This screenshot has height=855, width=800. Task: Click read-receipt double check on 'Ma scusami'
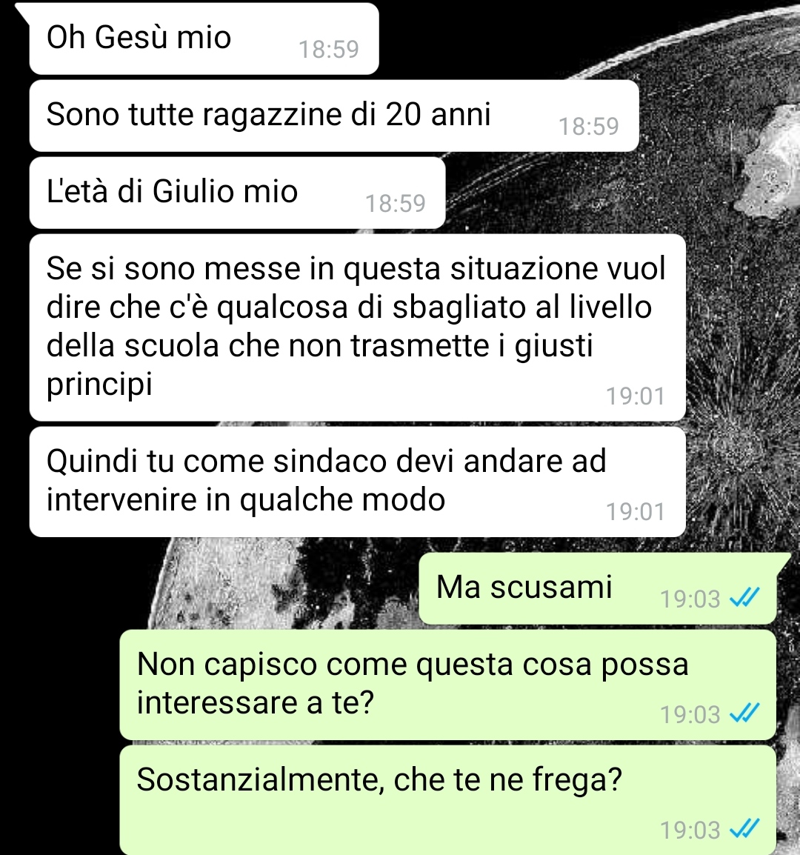[x=744, y=598]
